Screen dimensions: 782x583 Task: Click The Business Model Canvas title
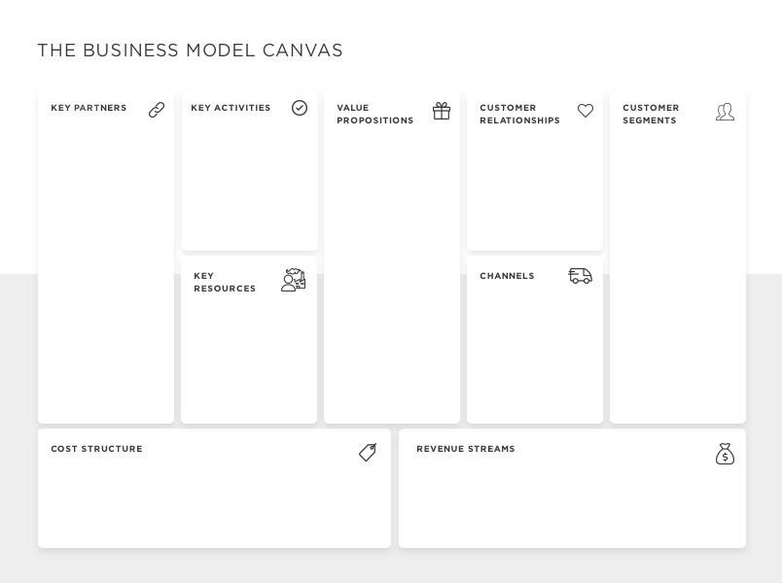click(190, 51)
